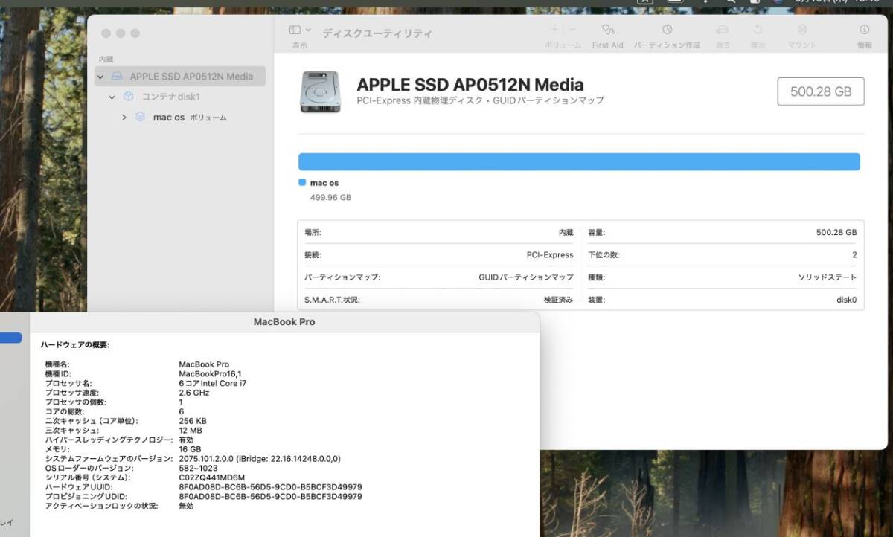Click the erase (消去) toolbar icon

pyautogui.click(x=722, y=30)
